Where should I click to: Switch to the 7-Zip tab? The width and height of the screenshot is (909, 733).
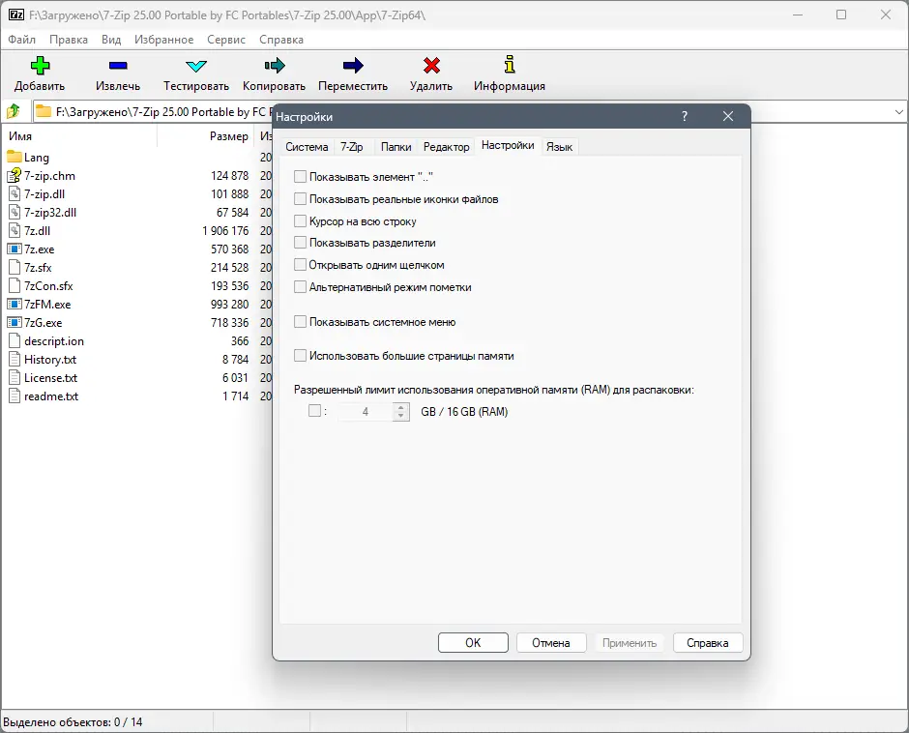click(352, 147)
